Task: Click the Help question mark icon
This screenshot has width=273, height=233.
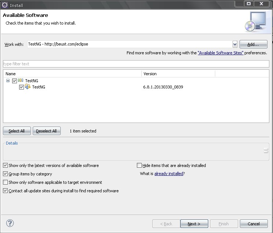Action: (10, 223)
